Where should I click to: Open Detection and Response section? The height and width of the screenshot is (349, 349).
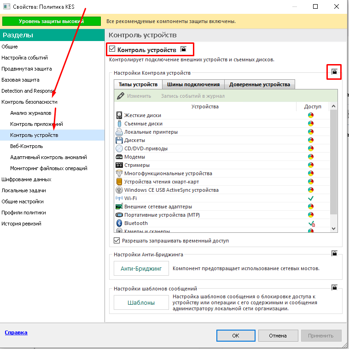coord(52,91)
